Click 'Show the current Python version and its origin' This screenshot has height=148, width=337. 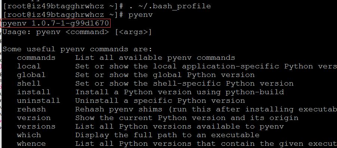187,118
